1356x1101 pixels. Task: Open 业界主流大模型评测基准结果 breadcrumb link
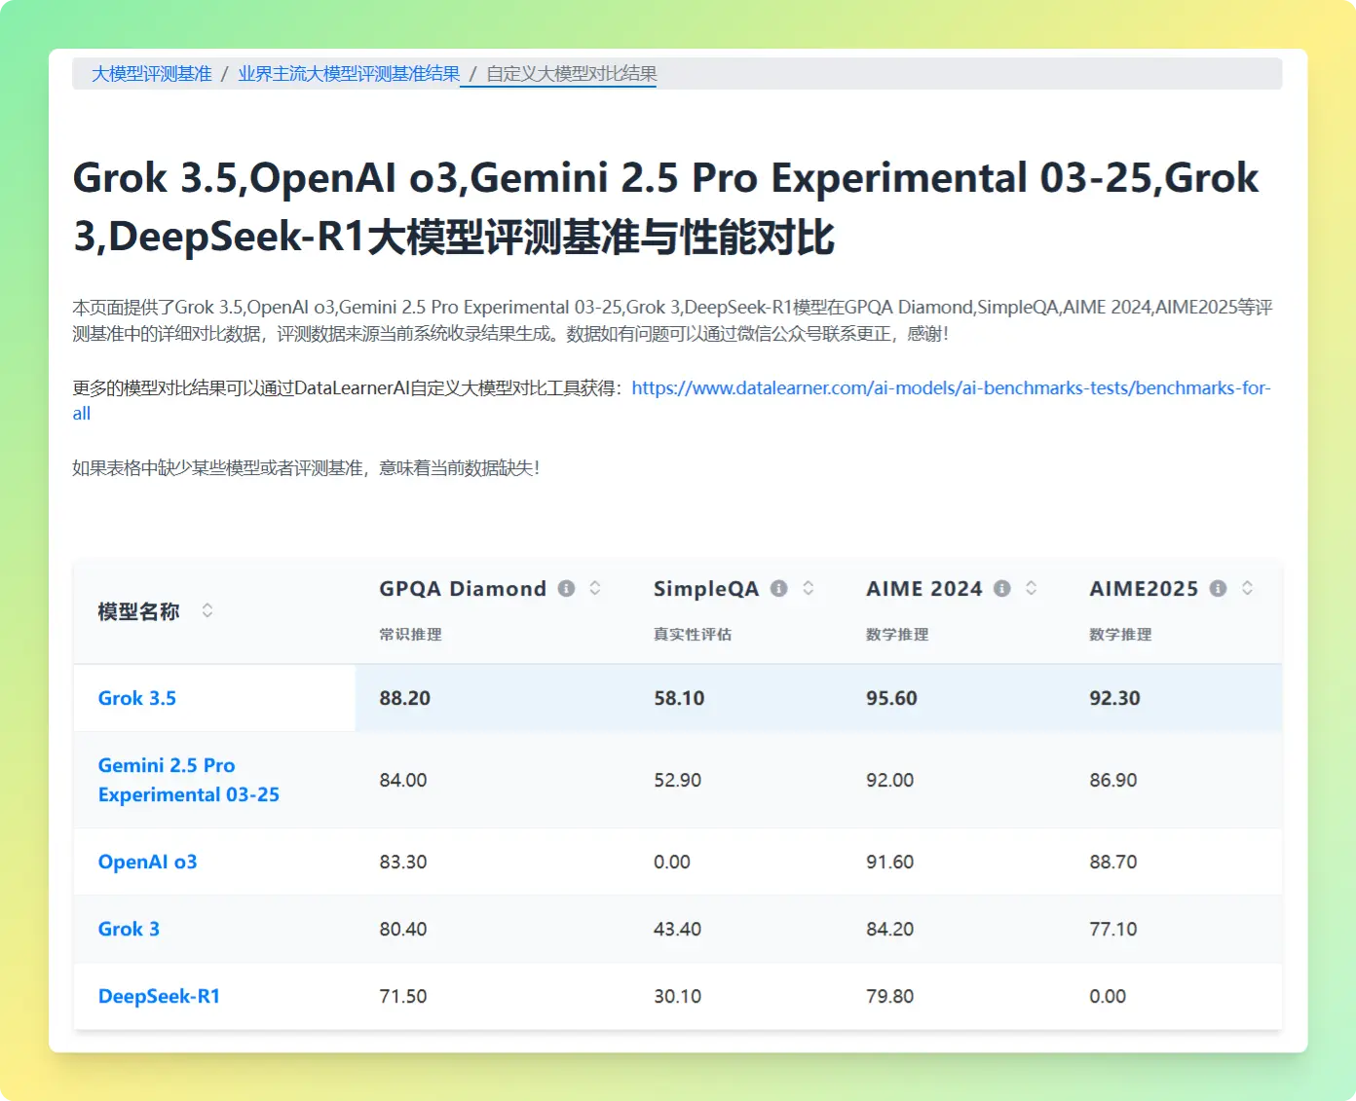349,74
